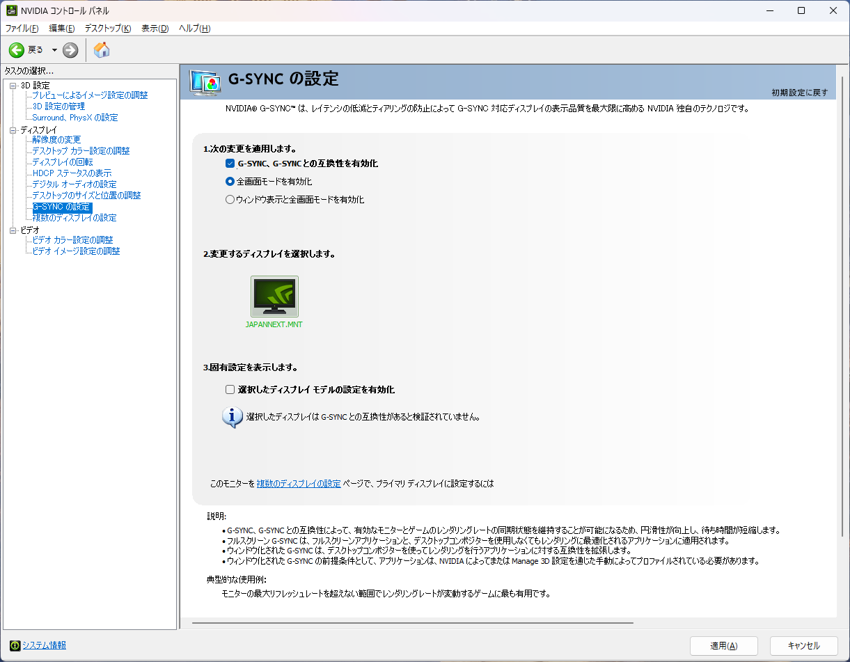The image size is (850, 662).
Task: Collapse the ディスプレイ tree node
Action: pyautogui.click(x=13, y=129)
